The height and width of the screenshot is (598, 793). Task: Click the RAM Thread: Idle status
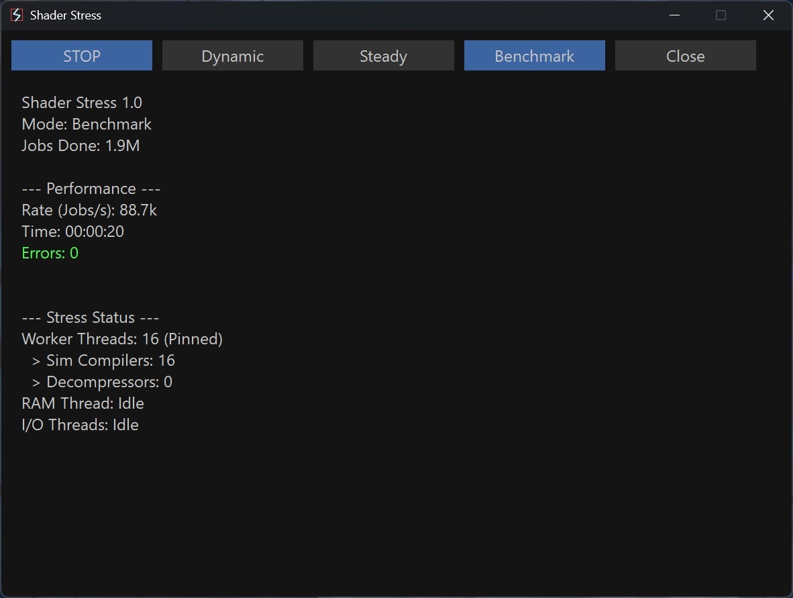83,403
